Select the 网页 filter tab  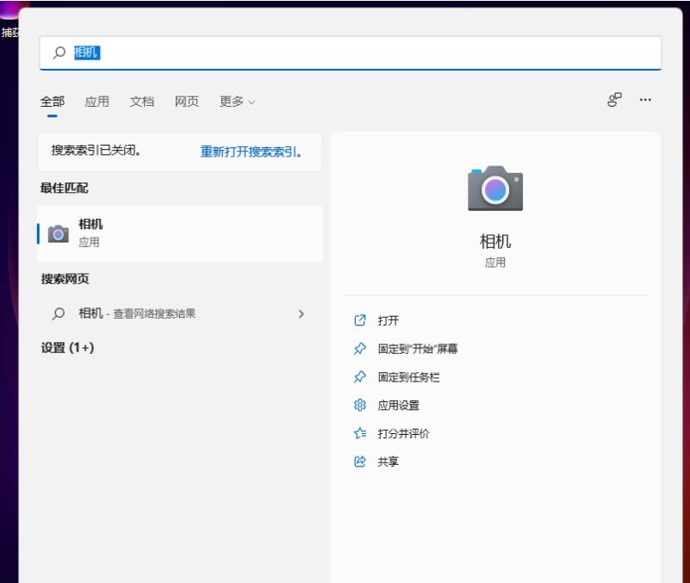[187, 101]
